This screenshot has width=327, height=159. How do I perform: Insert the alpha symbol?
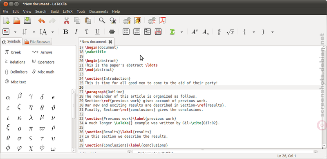coord(8,97)
